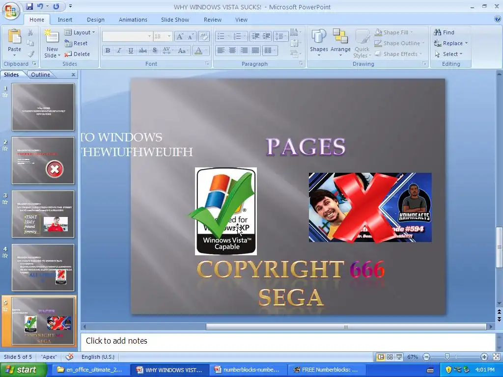Save the presentation using the floppy disk icon
This screenshot has width=503, height=377.
point(29,6)
